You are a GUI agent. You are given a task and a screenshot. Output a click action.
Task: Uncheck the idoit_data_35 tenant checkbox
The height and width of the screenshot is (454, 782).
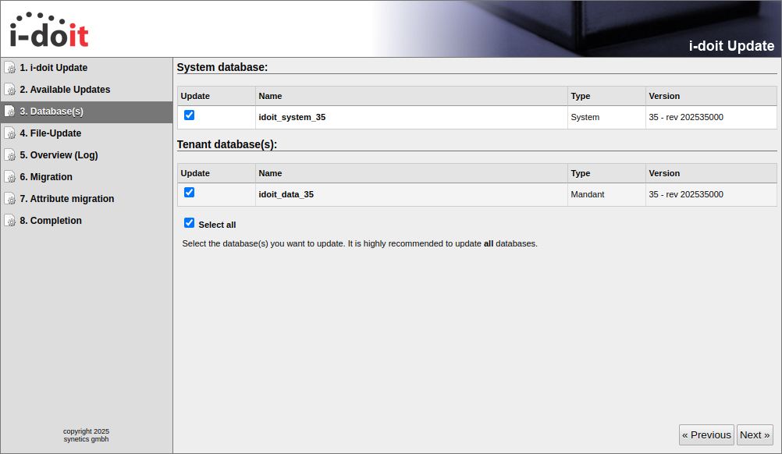(189, 193)
